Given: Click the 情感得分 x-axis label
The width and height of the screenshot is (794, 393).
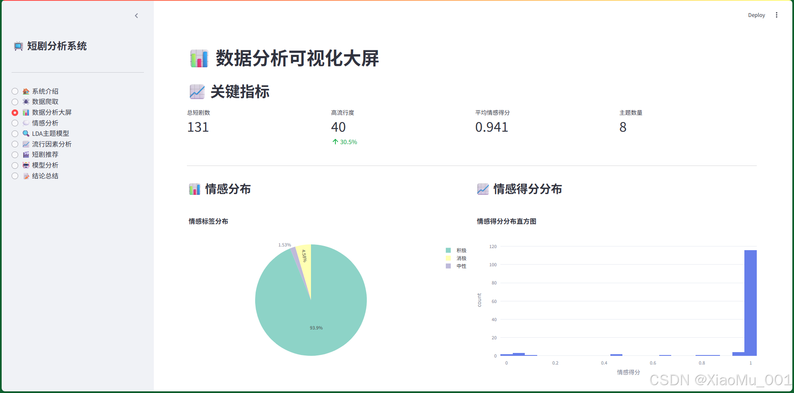Looking at the screenshot, I should [629, 372].
